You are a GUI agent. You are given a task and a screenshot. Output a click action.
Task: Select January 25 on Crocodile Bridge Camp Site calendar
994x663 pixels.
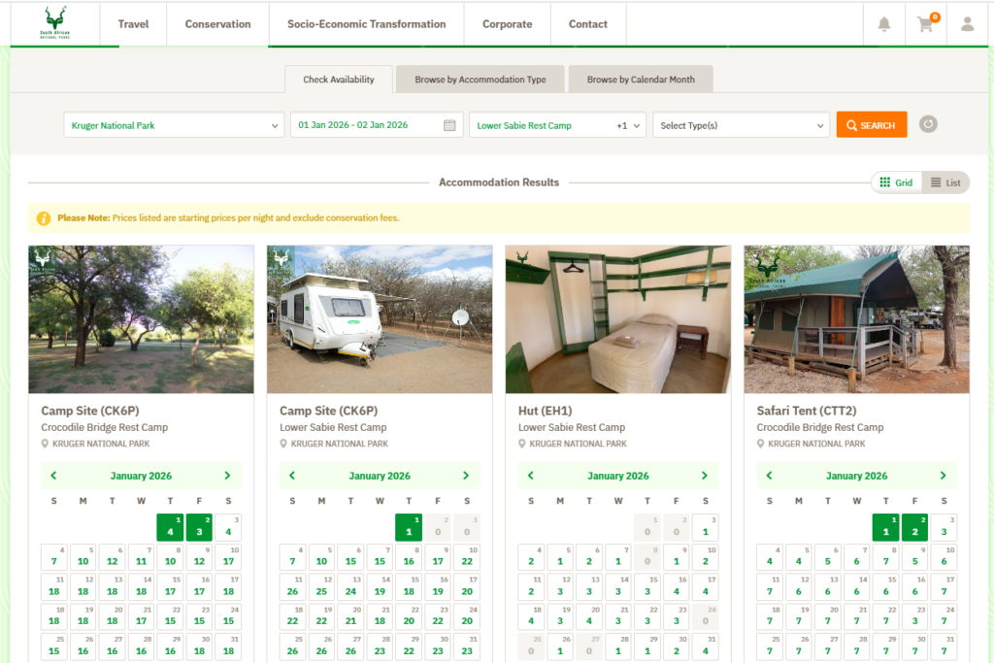coord(54,646)
